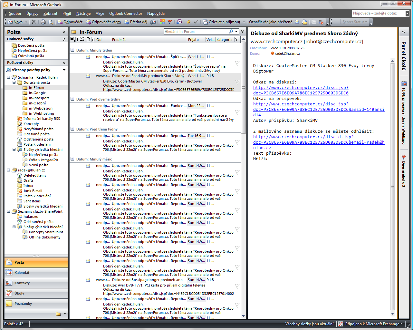The width and height of the screenshot is (413, 330).
Task: Collapse the Datum: Minulý měsíc group
Action: [72, 159]
